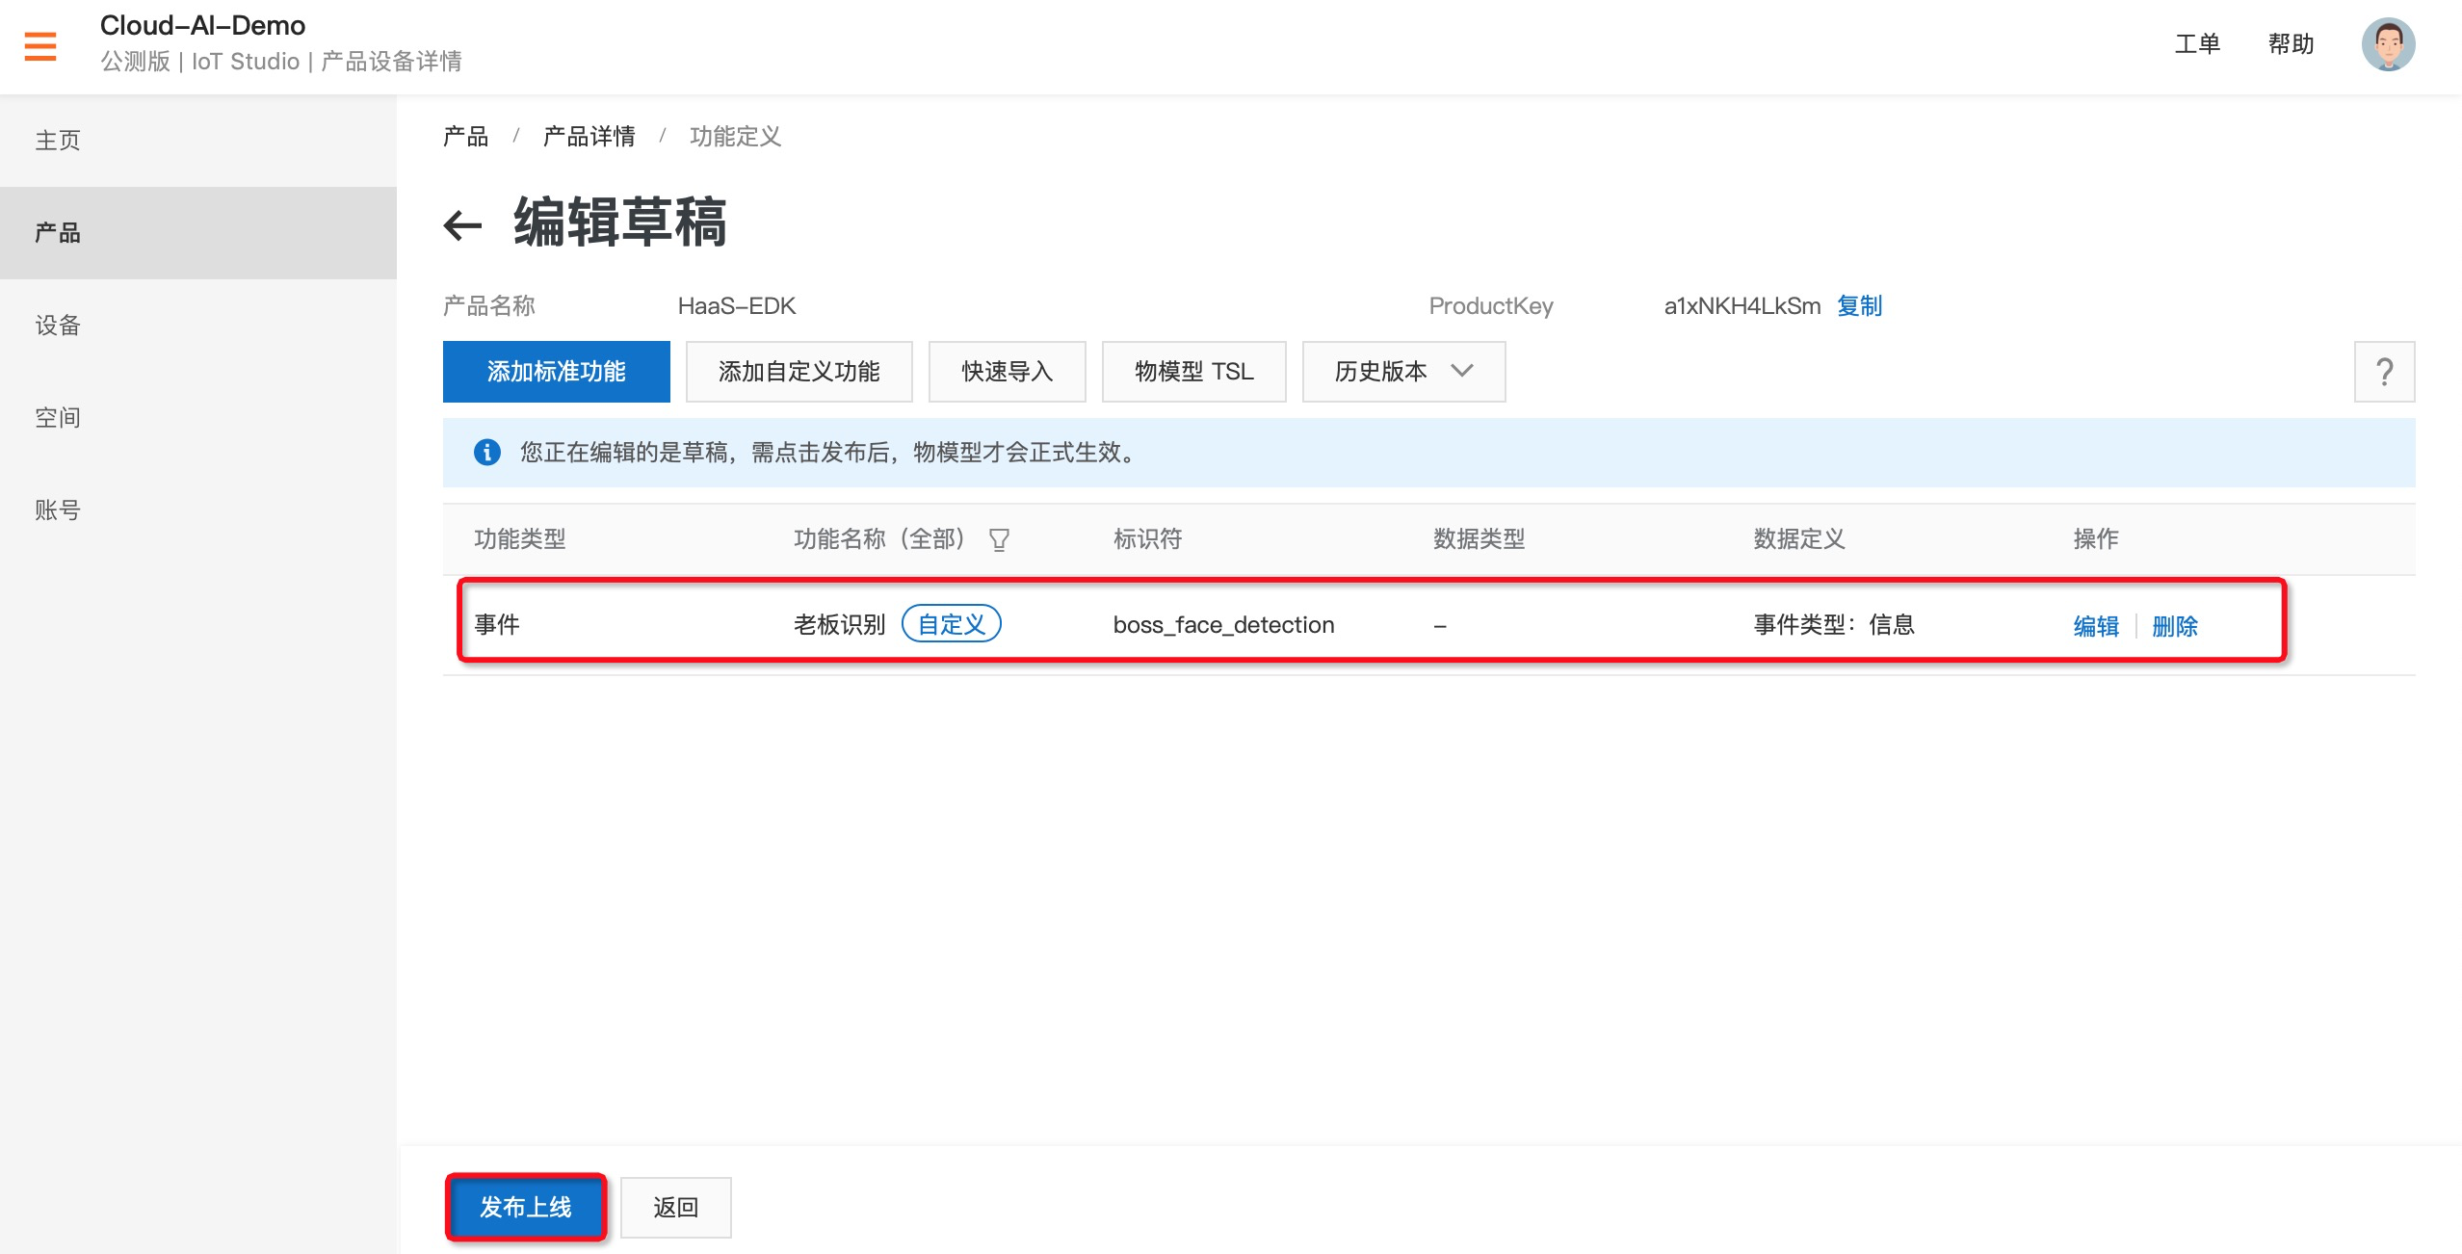Select 设备 in the sidebar
This screenshot has width=2462, height=1254.
pyautogui.click(x=58, y=326)
